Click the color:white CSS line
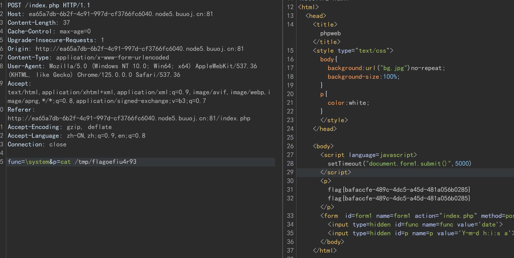The image size is (514, 258). click(x=348, y=102)
